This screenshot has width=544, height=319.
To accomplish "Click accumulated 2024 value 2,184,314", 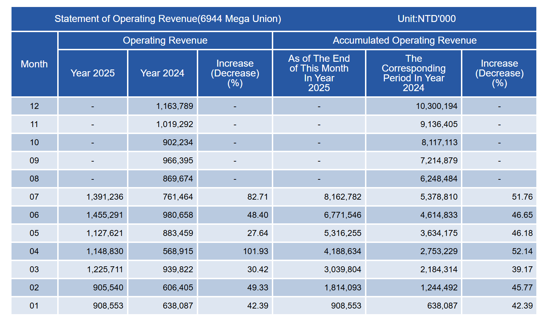I will (x=439, y=269).
